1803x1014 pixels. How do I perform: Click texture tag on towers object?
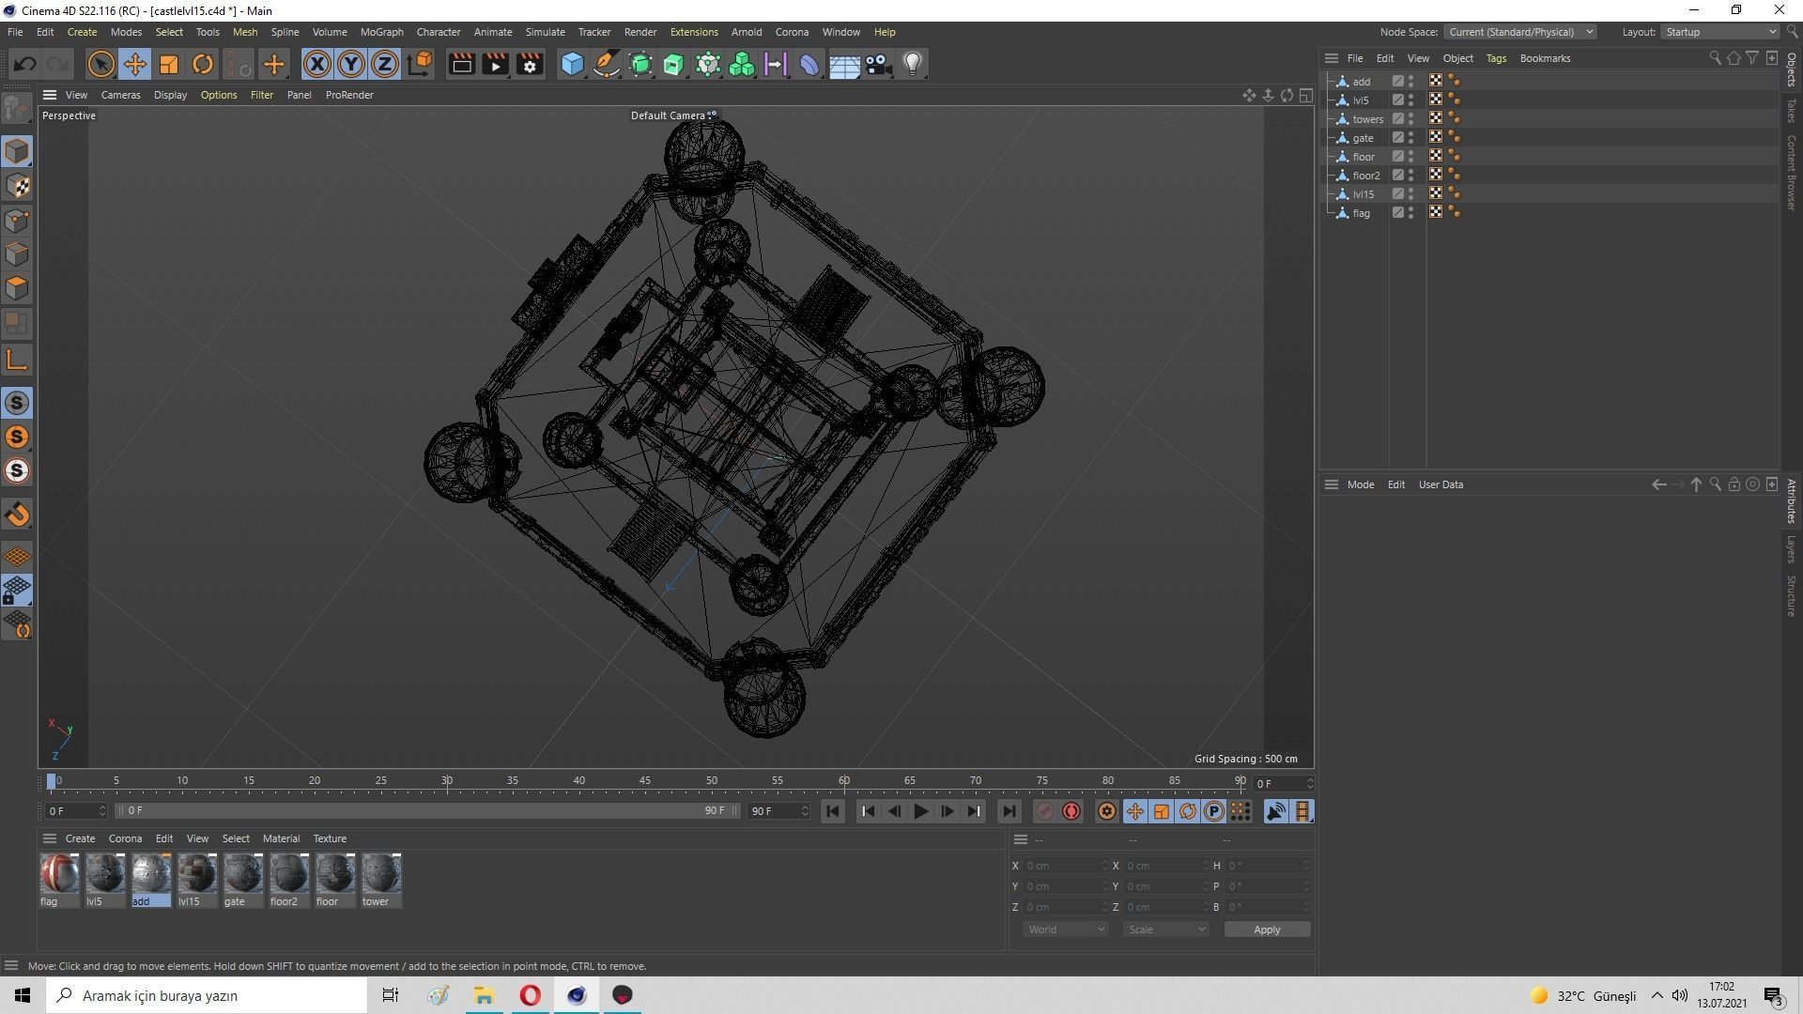click(x=1436, y=118)
